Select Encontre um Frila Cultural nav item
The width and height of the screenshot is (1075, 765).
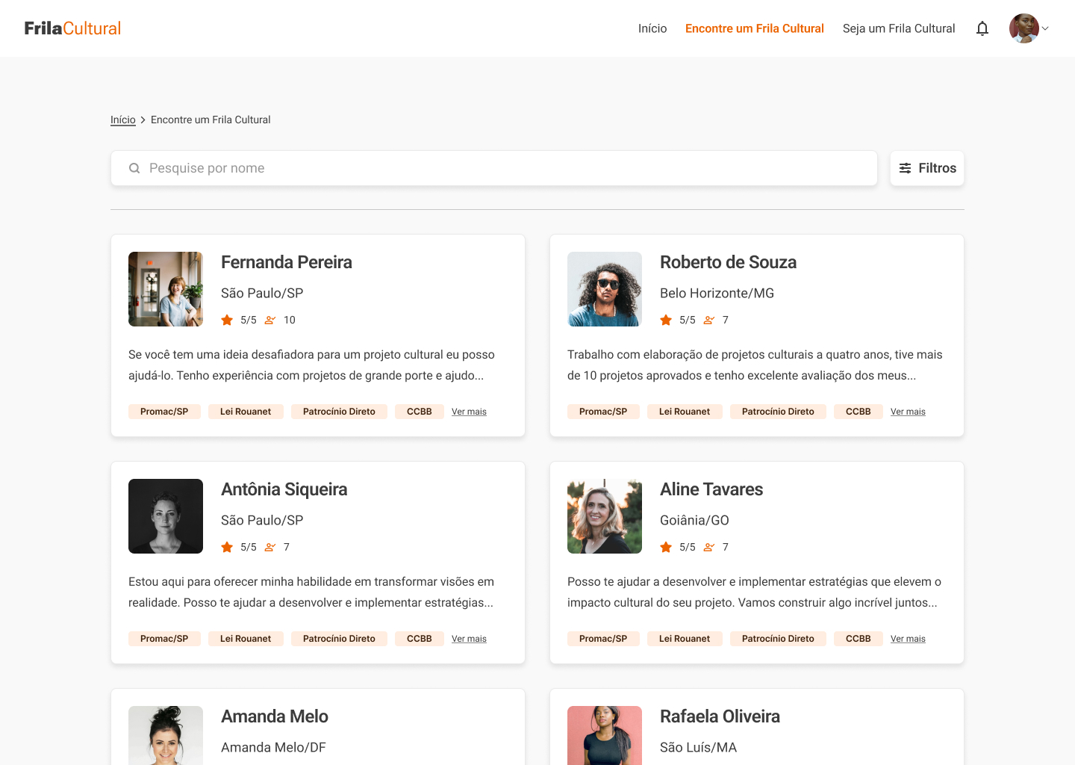coord(755,28)
